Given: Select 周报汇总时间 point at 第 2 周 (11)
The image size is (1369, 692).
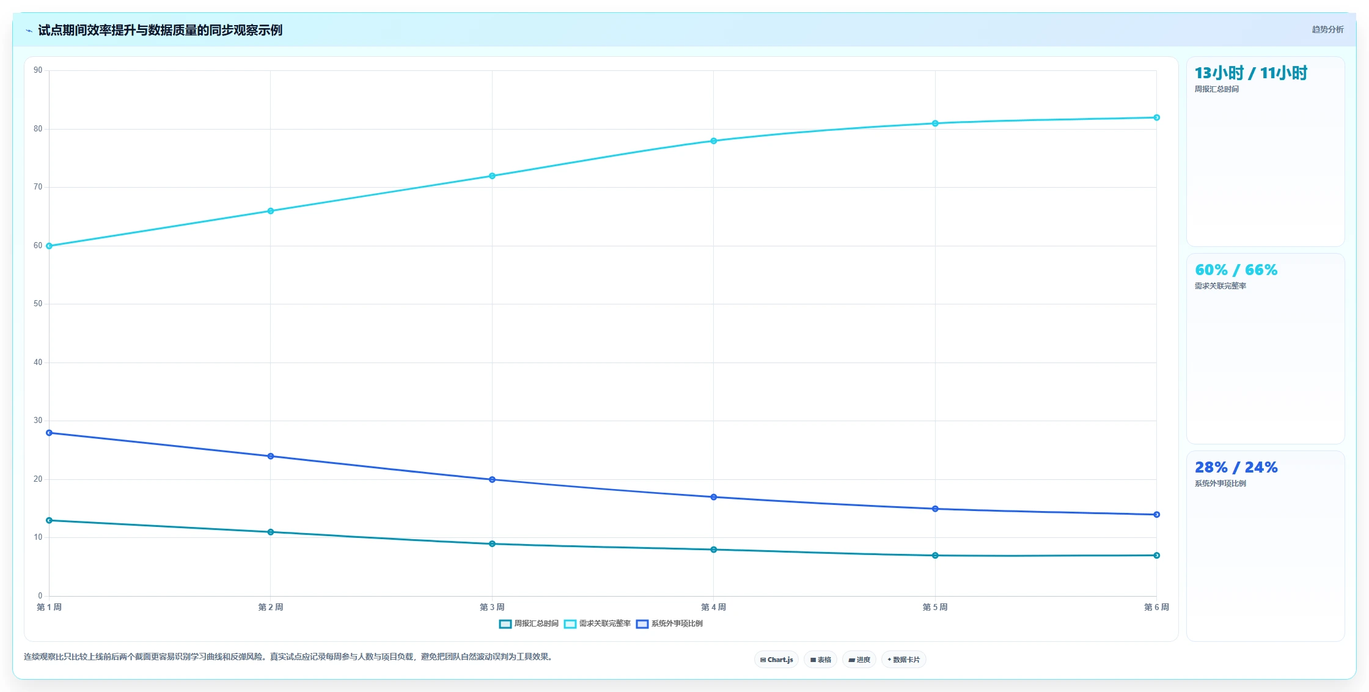Looking at the screenshot, I should (x=271, y=532).
